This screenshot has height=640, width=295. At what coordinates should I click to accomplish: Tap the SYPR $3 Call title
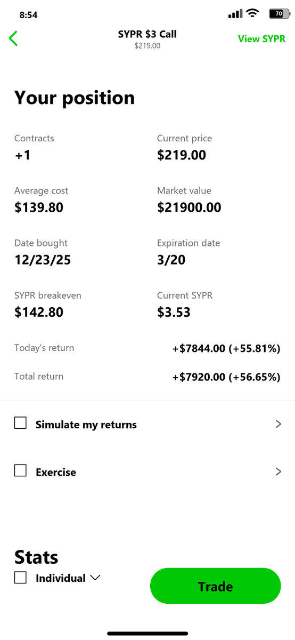point(147,34)
